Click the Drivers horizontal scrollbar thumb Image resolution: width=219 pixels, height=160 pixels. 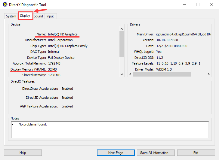coord(162,74)
